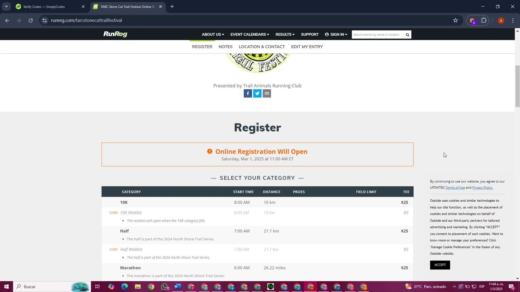Screen dimensions: 520x292
Task: Expand the Results menu
Action: (285, 34)
